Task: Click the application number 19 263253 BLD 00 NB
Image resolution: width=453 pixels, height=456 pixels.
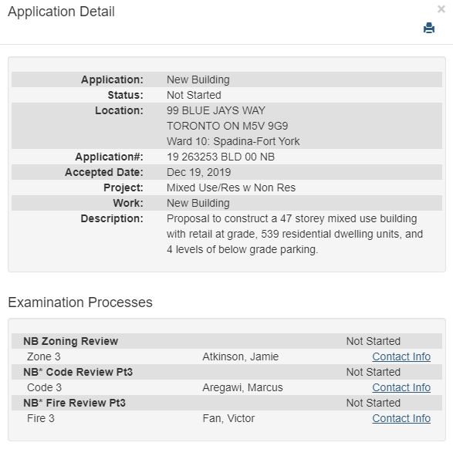Action: click(221, 157)
